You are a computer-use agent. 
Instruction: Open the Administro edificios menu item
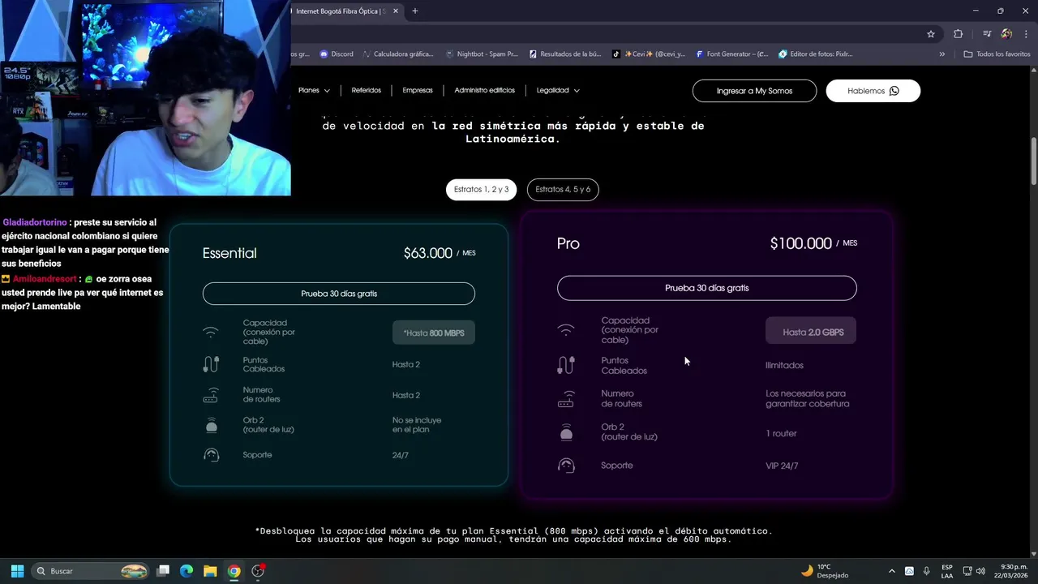[485, 91]
